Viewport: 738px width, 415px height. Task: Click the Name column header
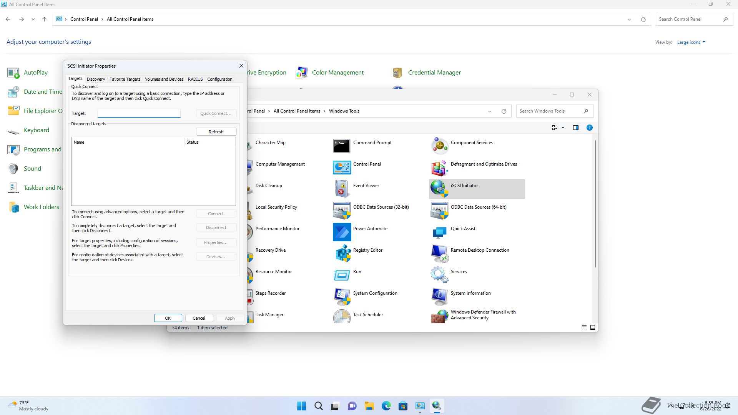128,142
